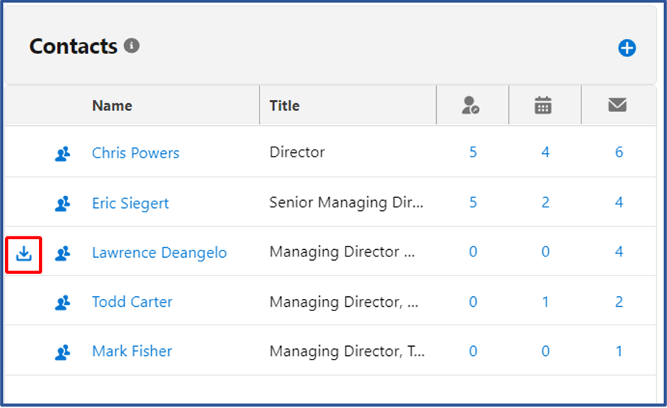Click the person icon column header
The height and width of the screenshot is (408, 667).
pyautogui.click(x=470, y=105)
